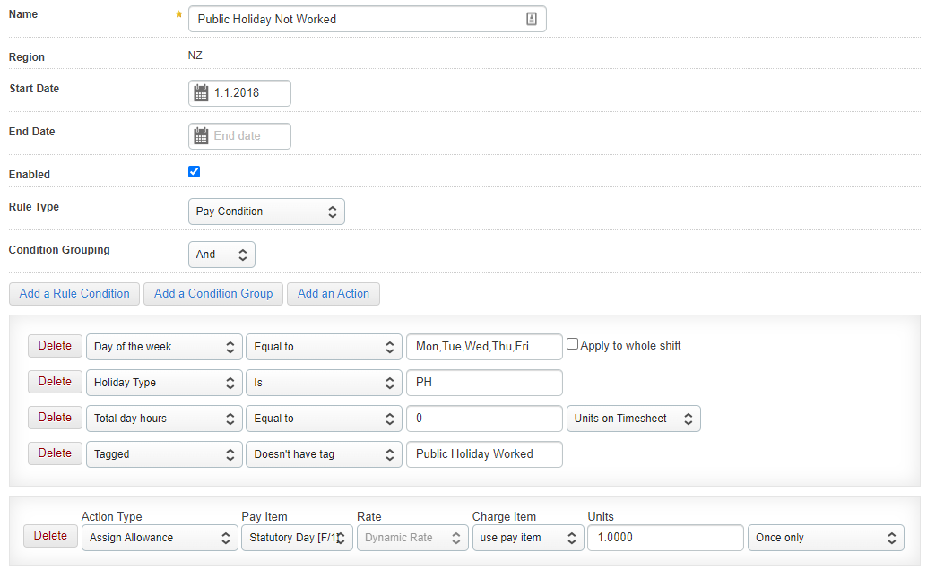Click the contact card icon in Name field

tap(532, 19)
